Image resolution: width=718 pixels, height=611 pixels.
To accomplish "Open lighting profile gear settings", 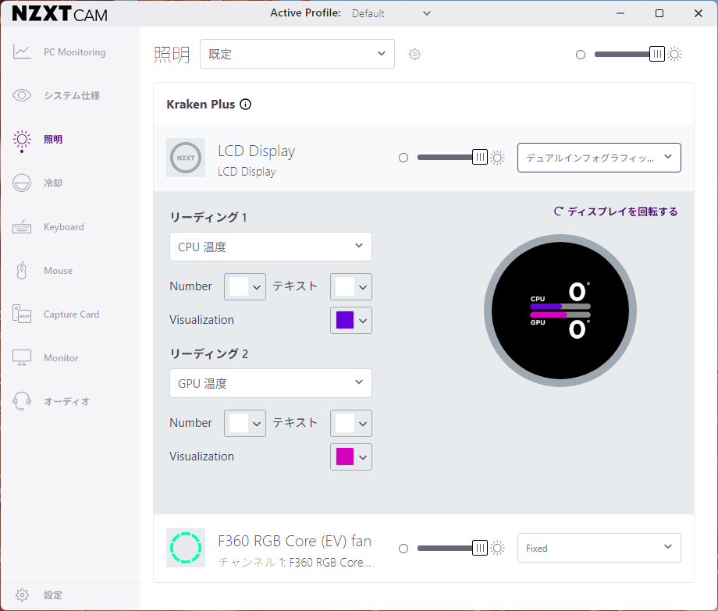I will pyautogui.click(x=415, y=54).
